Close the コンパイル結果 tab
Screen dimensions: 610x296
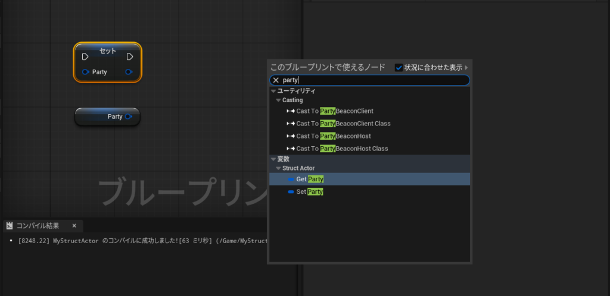point(74,226)
